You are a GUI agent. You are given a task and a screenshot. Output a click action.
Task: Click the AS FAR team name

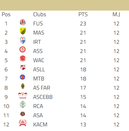[42, 88]
